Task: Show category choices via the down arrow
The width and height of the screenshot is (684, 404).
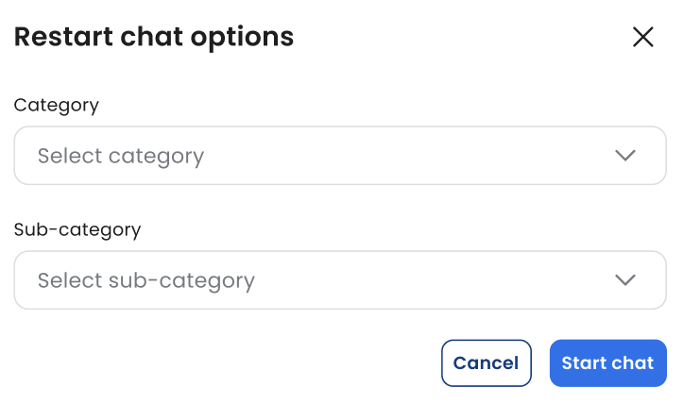Action: (624, 156)
